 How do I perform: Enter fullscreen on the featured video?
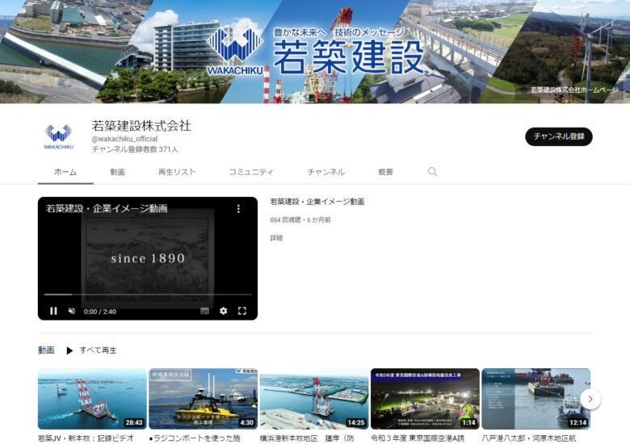[x=241, y=311]
